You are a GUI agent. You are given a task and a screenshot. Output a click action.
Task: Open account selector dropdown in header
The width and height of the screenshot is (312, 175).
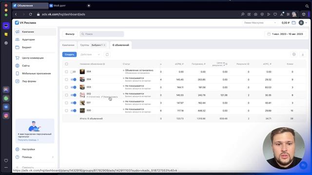coord(260,23)
